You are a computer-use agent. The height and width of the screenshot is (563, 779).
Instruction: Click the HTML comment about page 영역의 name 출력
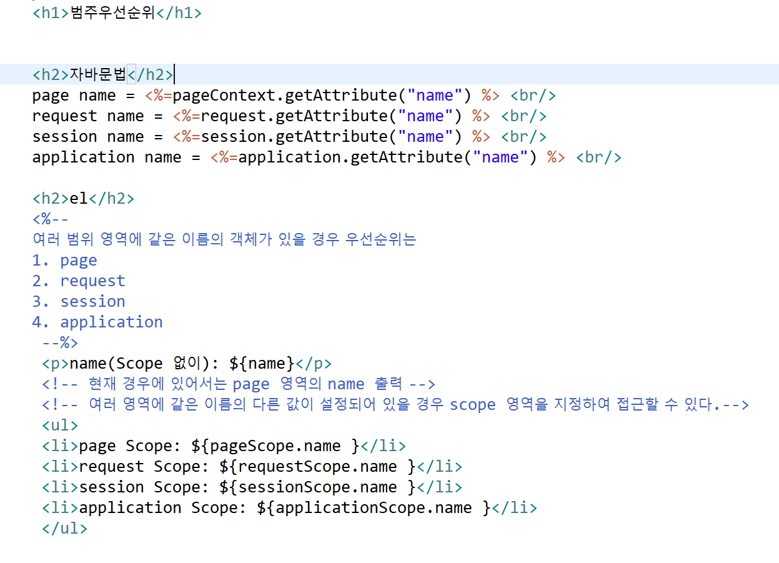tap(238, 384)
